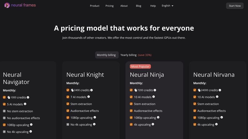Open the Product navigation menu
The image size is (248, 139).
pos(95,6)
